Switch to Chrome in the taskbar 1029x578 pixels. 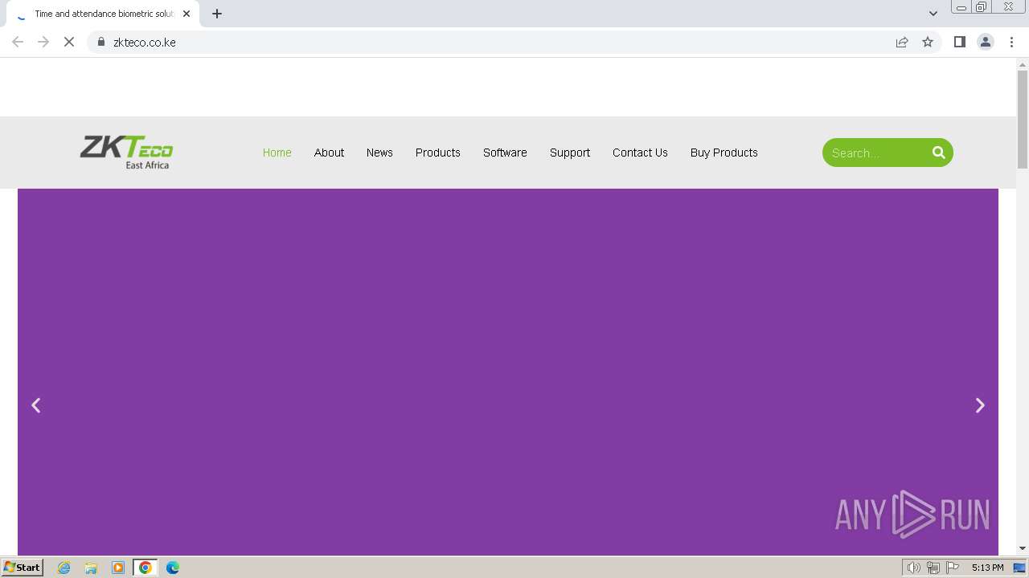146,568
